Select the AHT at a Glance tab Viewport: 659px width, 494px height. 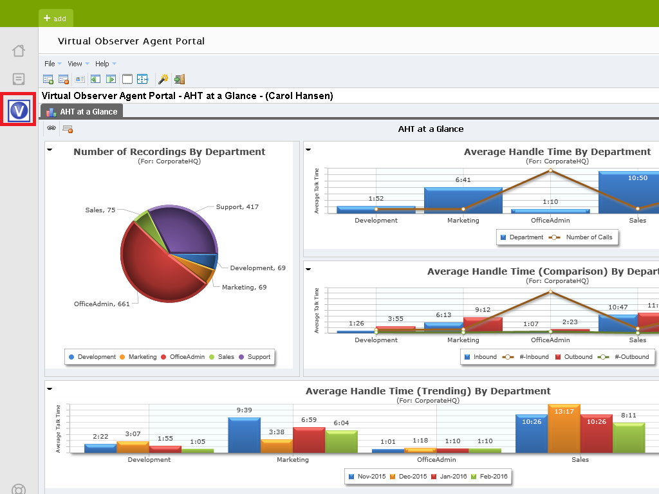82,111
